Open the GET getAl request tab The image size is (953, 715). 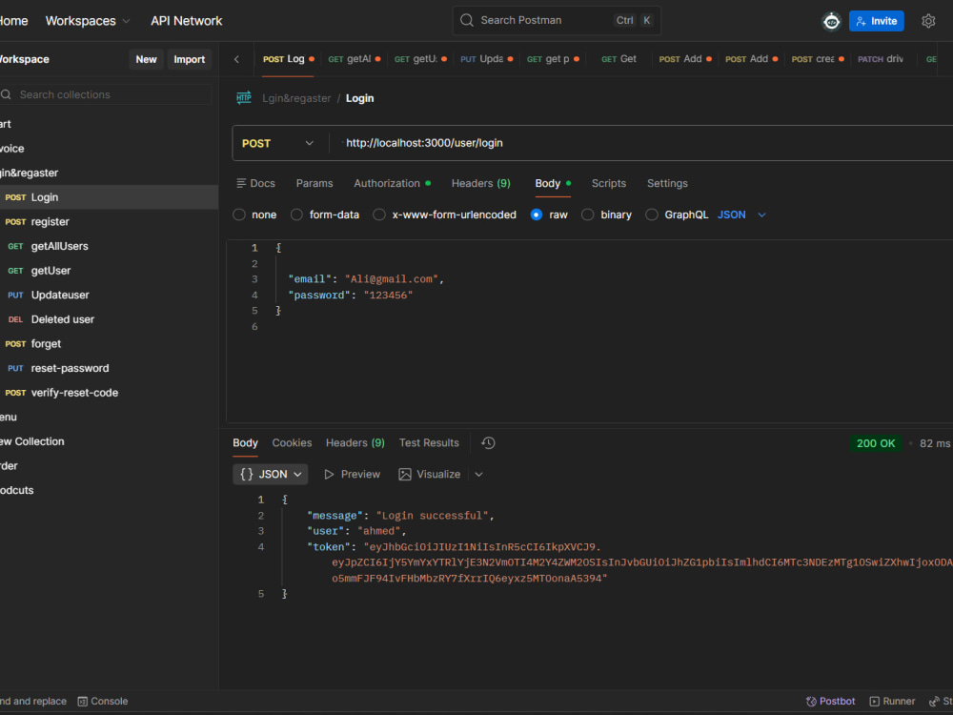[354, 59]
